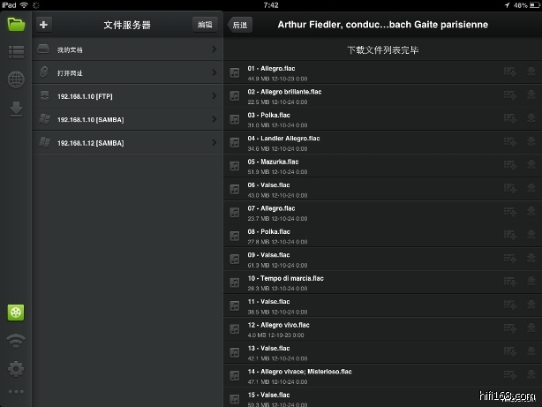Go back with the 后退 button

click(239, 26)
